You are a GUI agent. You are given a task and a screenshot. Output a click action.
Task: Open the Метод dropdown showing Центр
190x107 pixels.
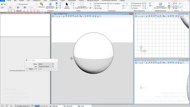point(46,64)
